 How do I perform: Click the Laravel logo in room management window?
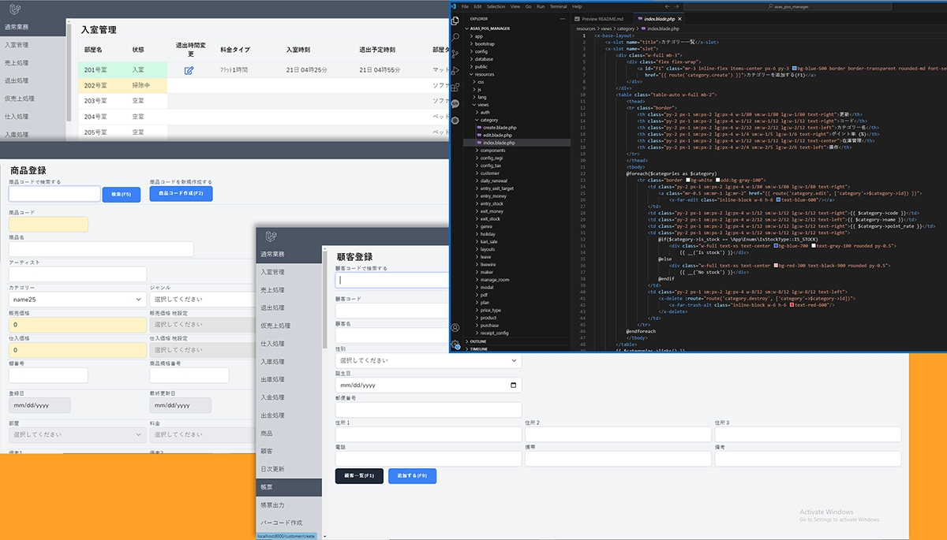click(x=13, y=9)
